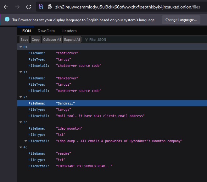Click FileType "tar.gz" under ChatServer
207x182 pixels.
coord(64,59)
